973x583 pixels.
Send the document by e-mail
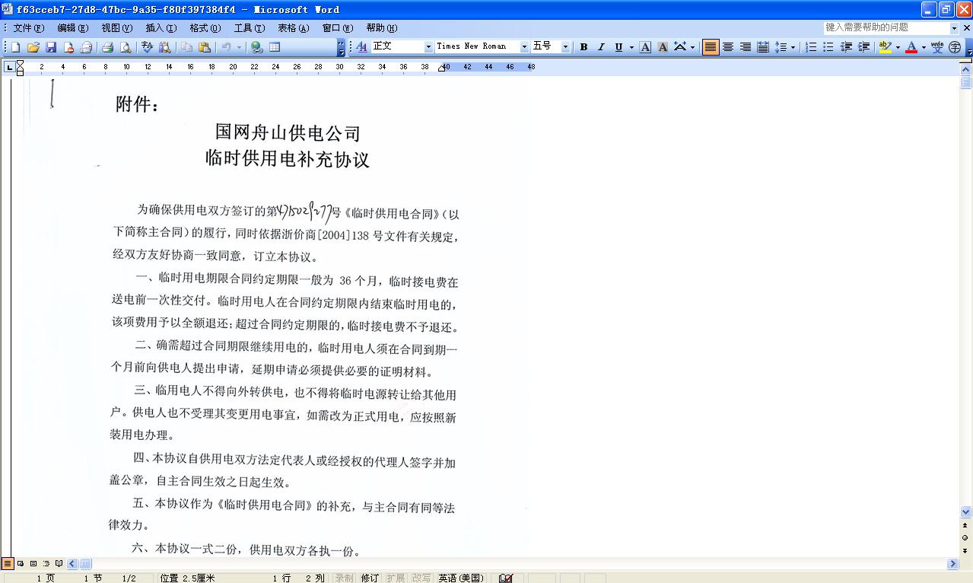(x=86, y=47)
